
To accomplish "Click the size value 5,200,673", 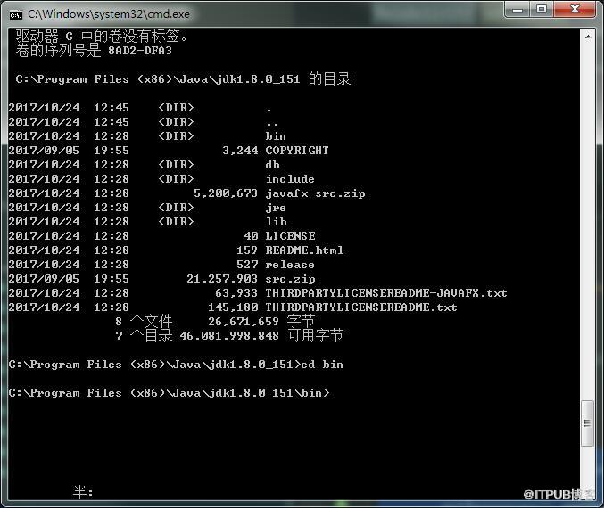I will pyautogui.click(x=226, y=193).
